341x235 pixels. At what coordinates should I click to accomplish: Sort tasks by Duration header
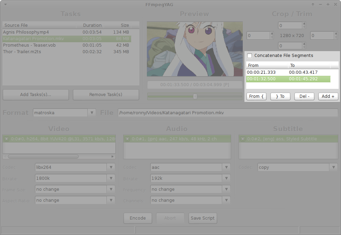pyautogui.click(x=90, y=25)
